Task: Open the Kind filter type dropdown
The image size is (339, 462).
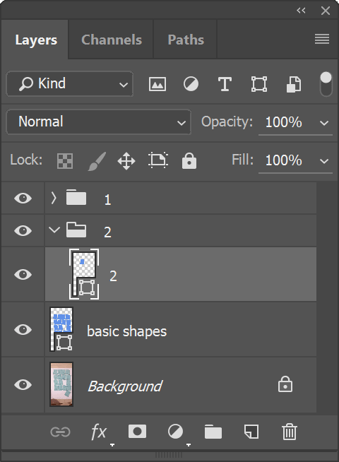Action: [x=69, y=84]
